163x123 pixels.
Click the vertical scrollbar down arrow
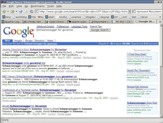[161, 116]
